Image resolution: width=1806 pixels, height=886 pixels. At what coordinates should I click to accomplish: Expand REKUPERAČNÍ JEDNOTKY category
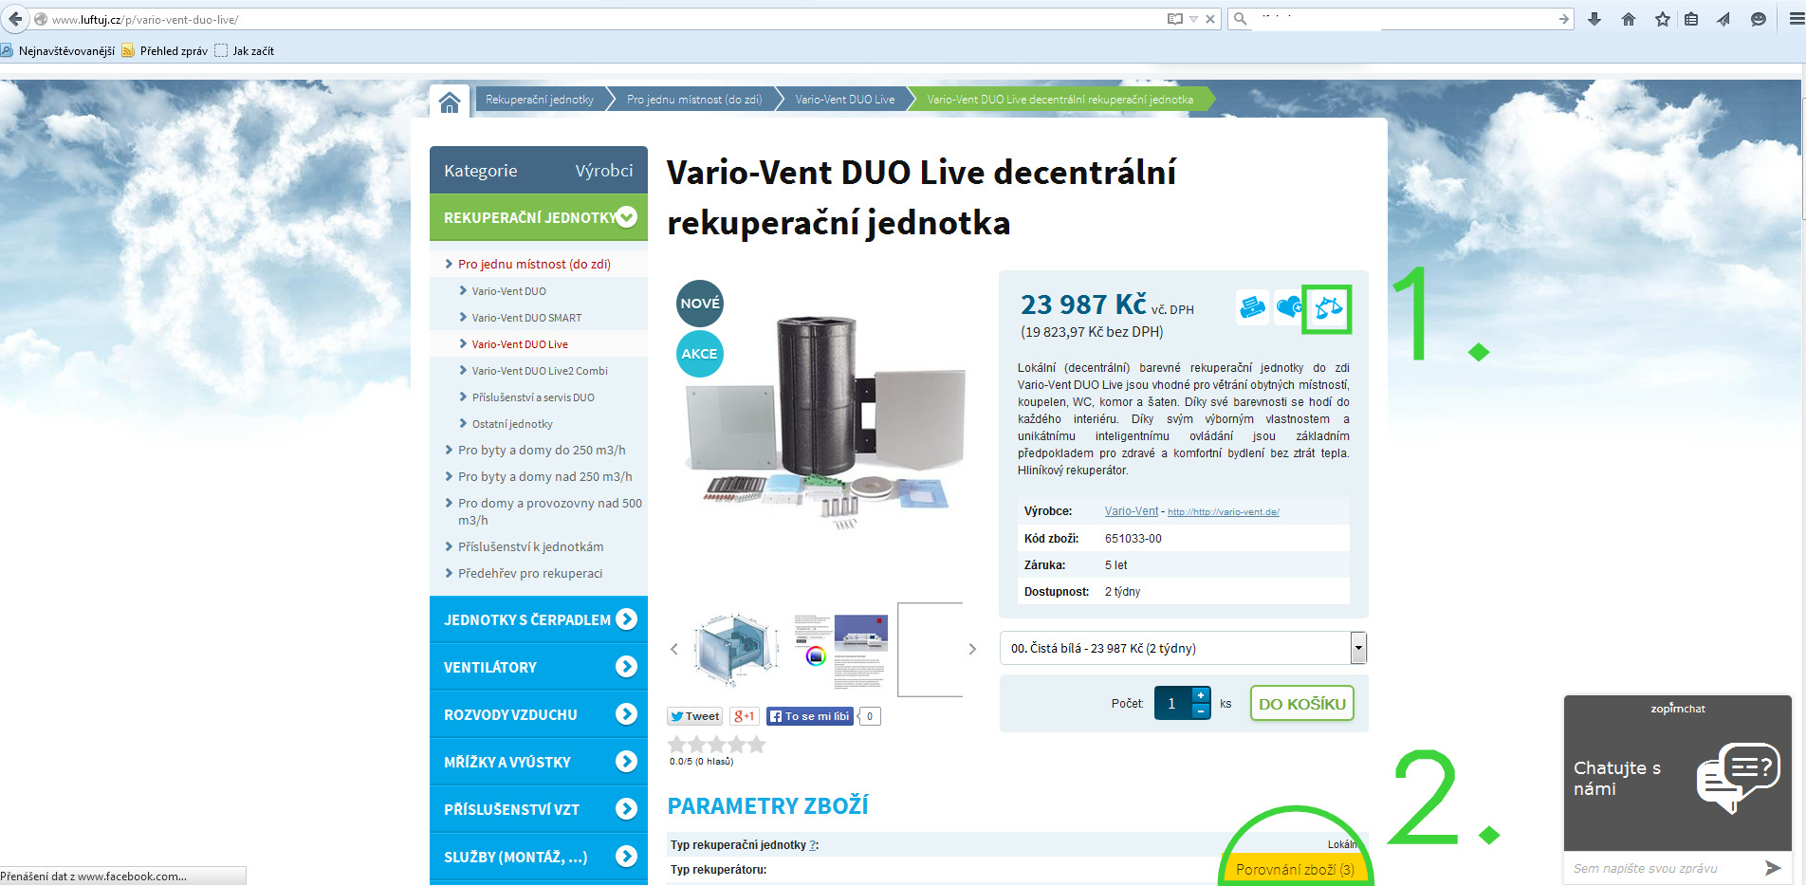[x=627, y=217]
